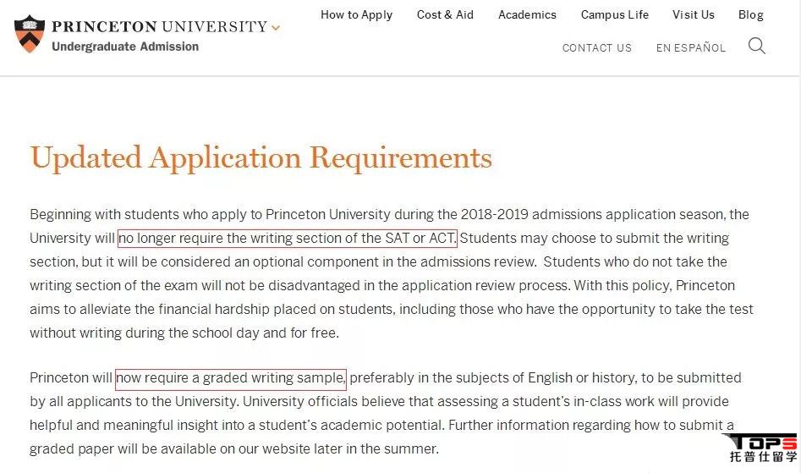The width and height of the screenshot is (801, 473).
Task: Open the Cost & Aid menu
Action: pos(445,15)
